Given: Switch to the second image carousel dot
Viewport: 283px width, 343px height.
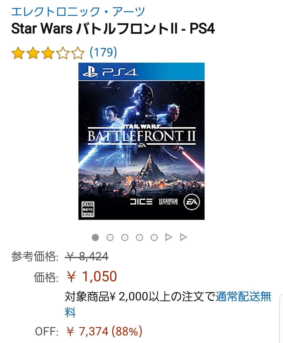Looking at the screenshot, I should [110, 237].
